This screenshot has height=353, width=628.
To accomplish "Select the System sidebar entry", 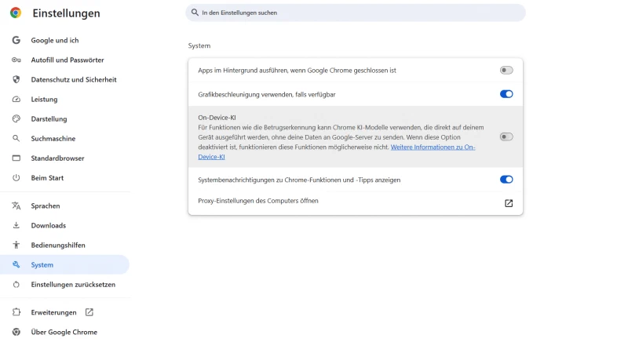I will click(x=65, y=264).
